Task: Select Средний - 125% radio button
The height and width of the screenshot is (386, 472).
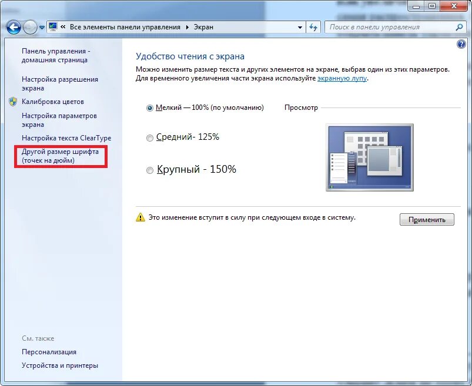Action: click(150, 138)
